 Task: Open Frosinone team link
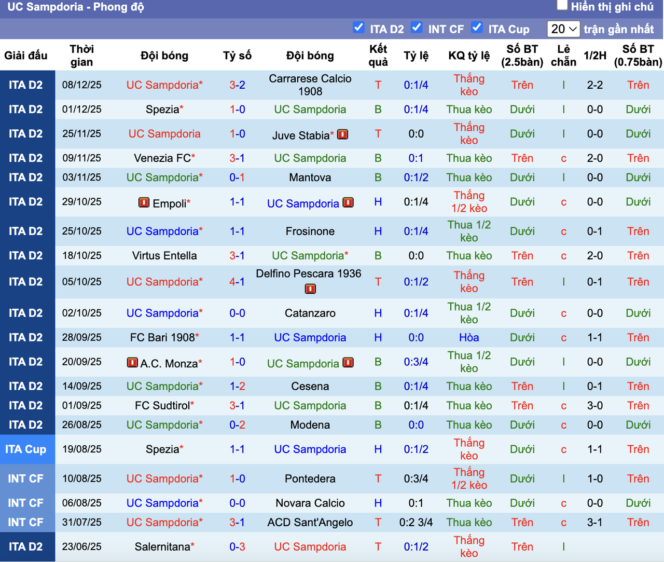[310, 231]
